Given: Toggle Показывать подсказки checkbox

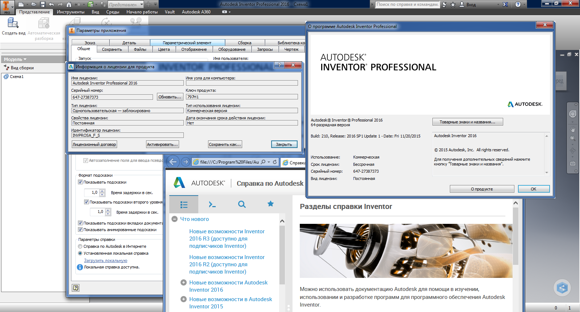Looking at the screenshot, I should [80, 182].
